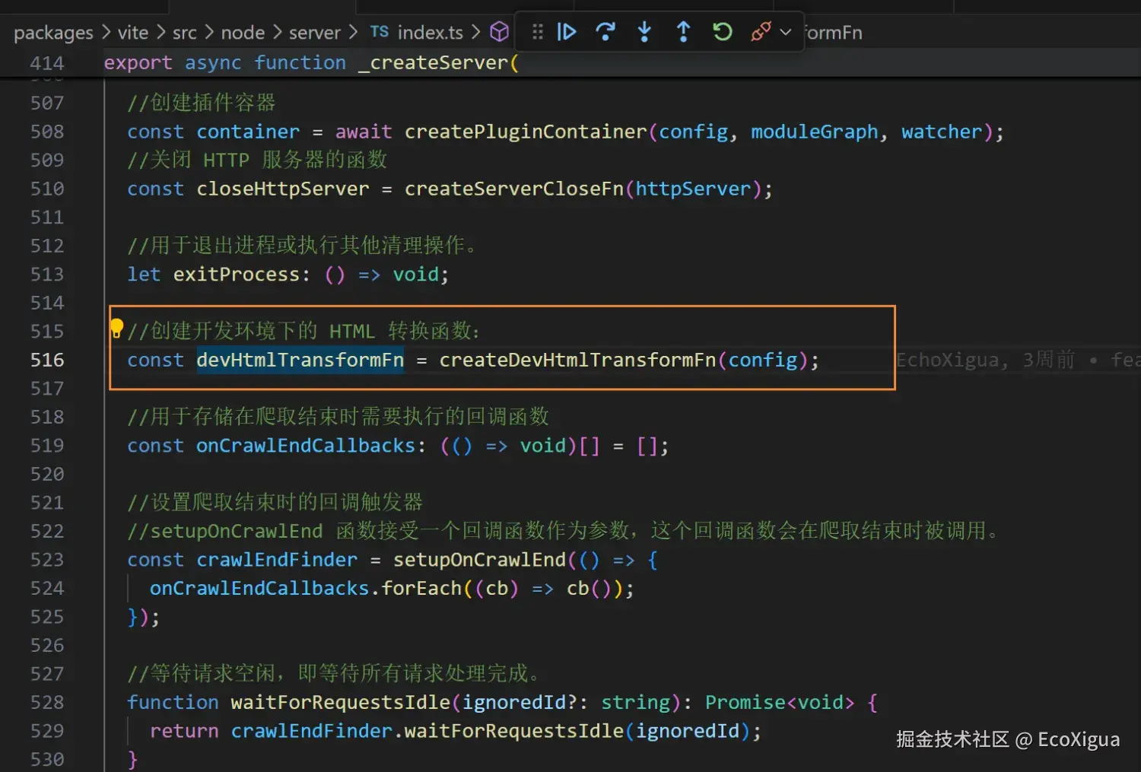Click the TS file icon in breadcrumbs

pos(380,32)
